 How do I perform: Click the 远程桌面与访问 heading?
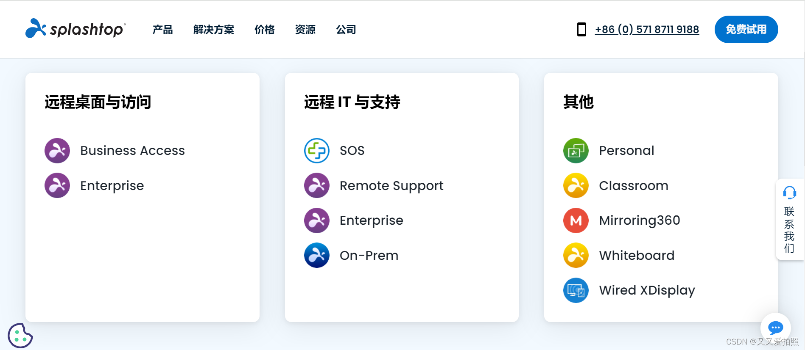click(98, 102)
